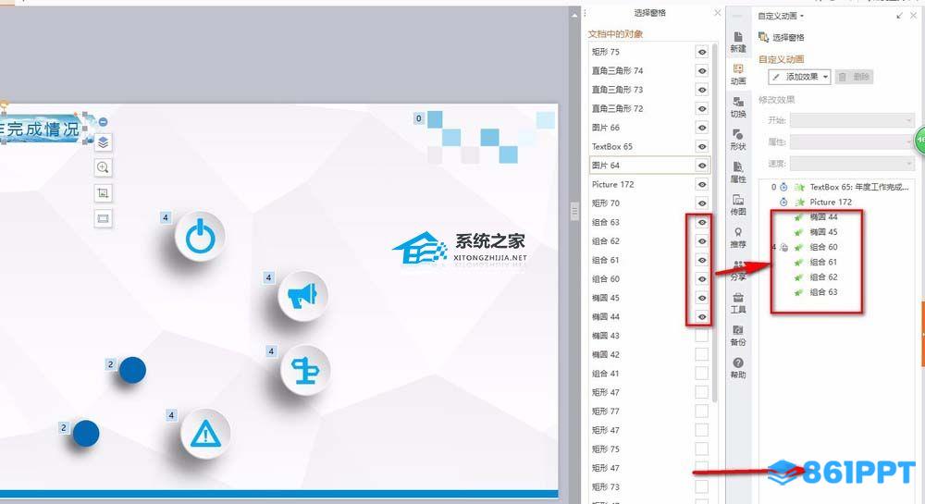925x504 pixels.
Task: Toggle visibility of Picture 172 in selection pane
Action: 701,185
